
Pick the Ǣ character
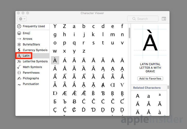84,93
